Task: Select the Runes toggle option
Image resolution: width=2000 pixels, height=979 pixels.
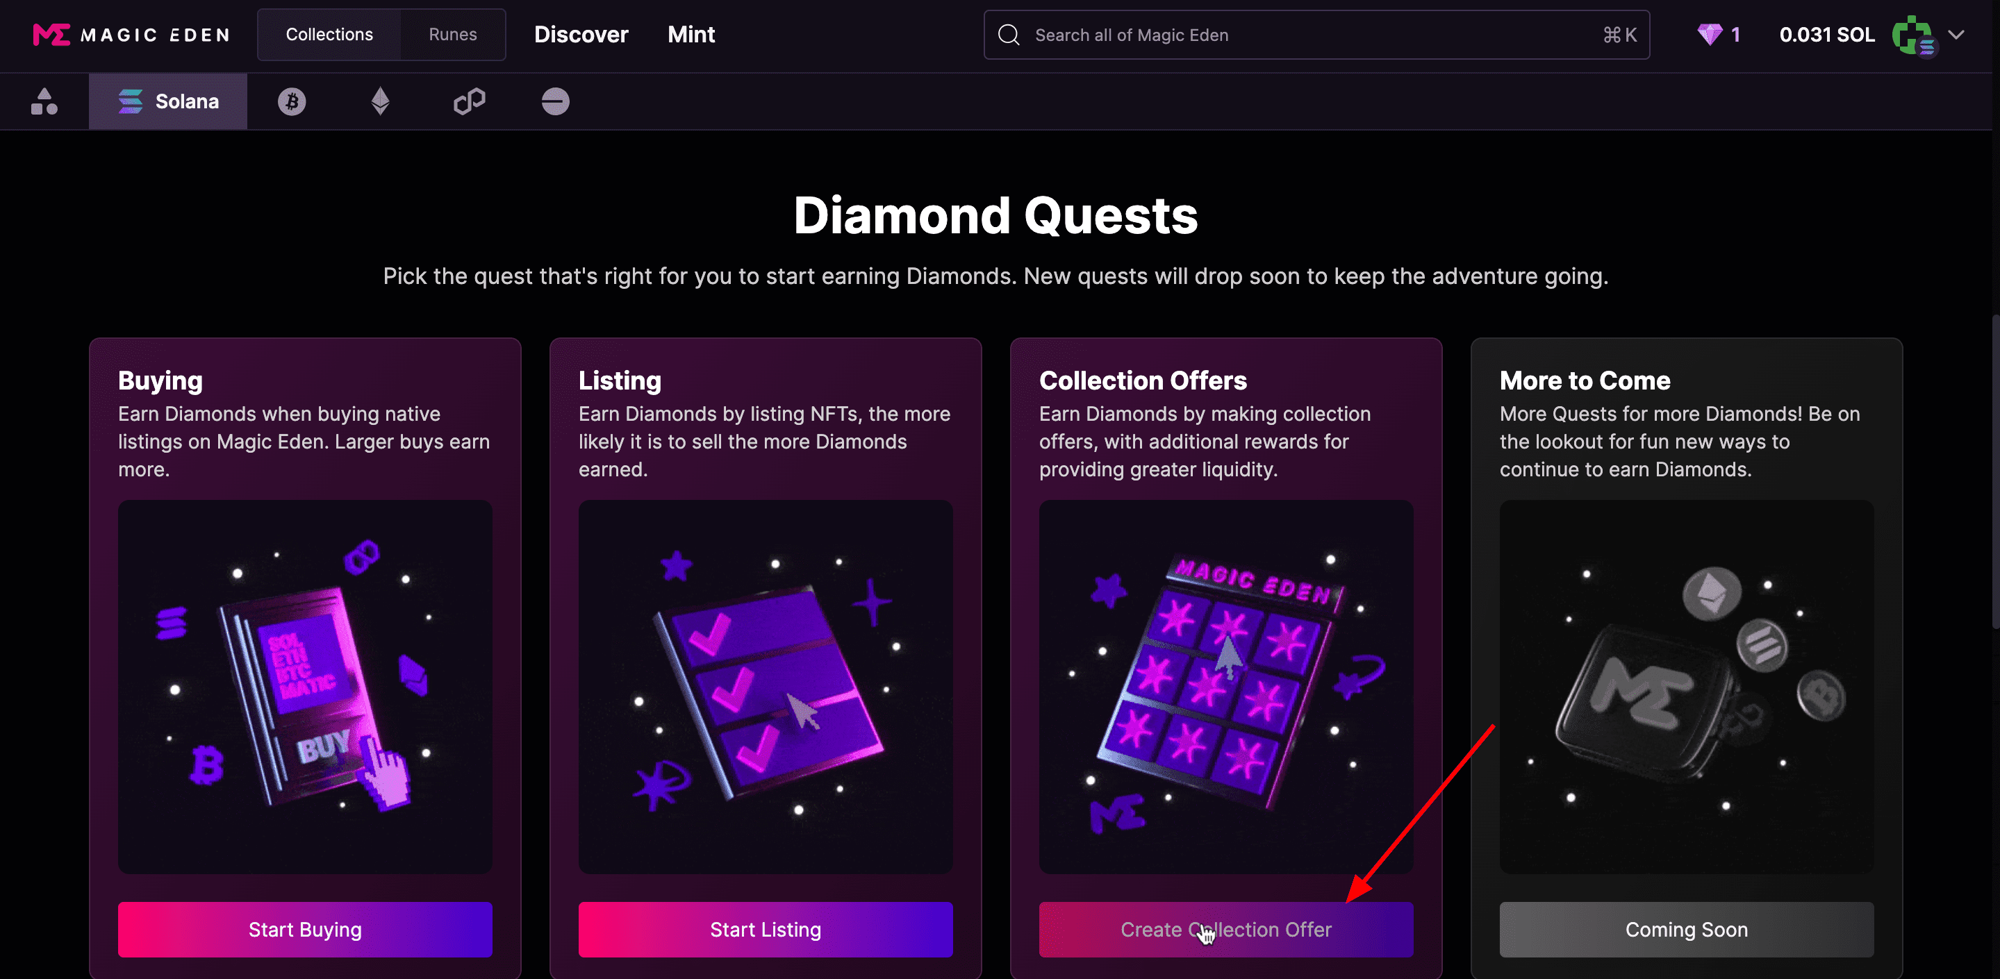Action: pos(453,35)
